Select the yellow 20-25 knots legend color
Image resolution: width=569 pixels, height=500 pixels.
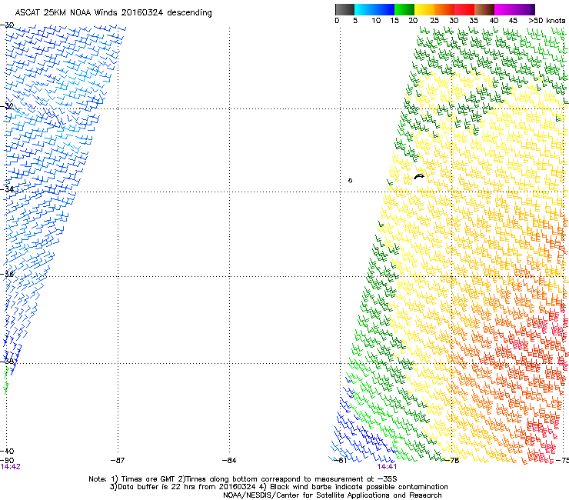[x=424, y=9]
